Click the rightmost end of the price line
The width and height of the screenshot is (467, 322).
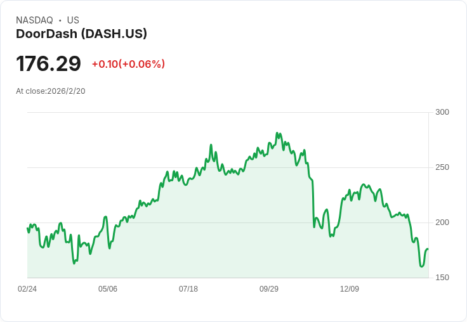point(428,249)
